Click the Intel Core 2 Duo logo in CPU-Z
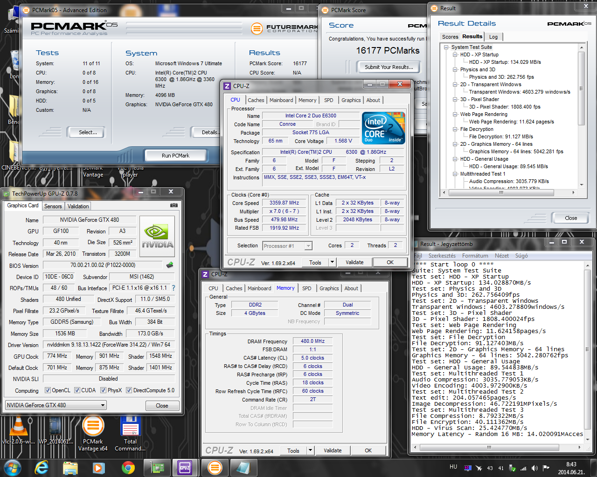 click(383, 128)
